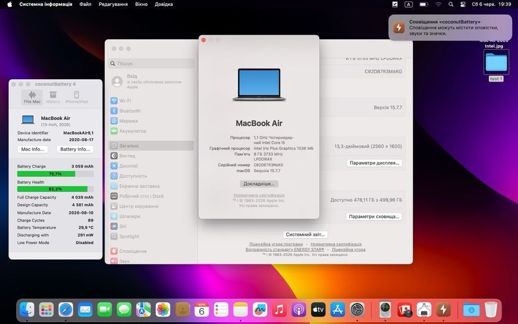Select Центр керування in the Settings sidebar
The image size is (518, 324).
[x=151, y=206]
